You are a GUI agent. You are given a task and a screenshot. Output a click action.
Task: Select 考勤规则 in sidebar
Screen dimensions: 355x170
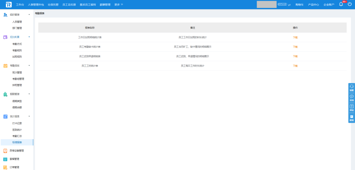coord(17,51)
